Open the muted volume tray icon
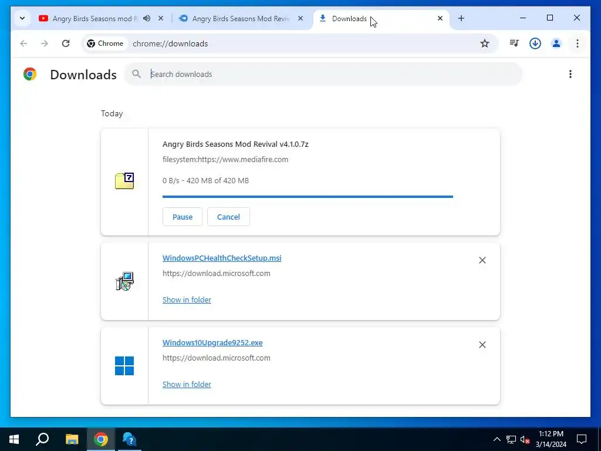This screenshot has width=601, height=451. (x=525, y=439)
